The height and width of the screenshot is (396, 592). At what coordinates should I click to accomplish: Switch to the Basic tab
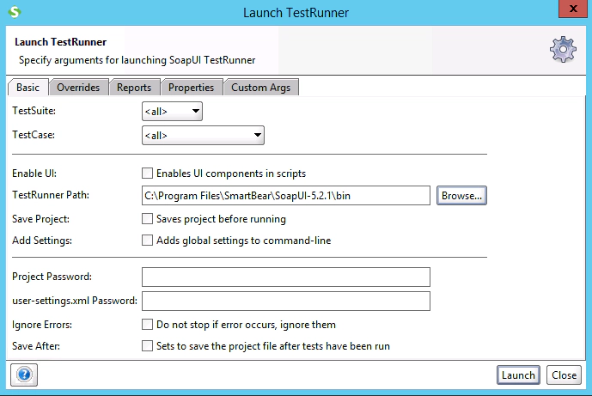pyautogui.click(x=28, y=88)
